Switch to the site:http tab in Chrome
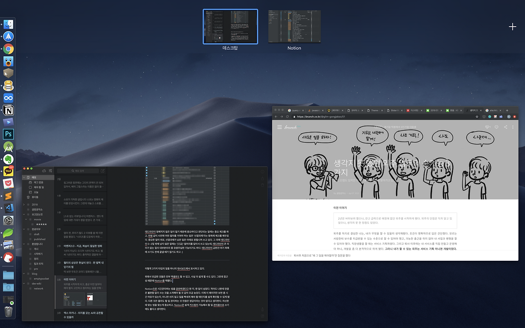The width and height of the screenshot is (525, 328). (493, 110)
